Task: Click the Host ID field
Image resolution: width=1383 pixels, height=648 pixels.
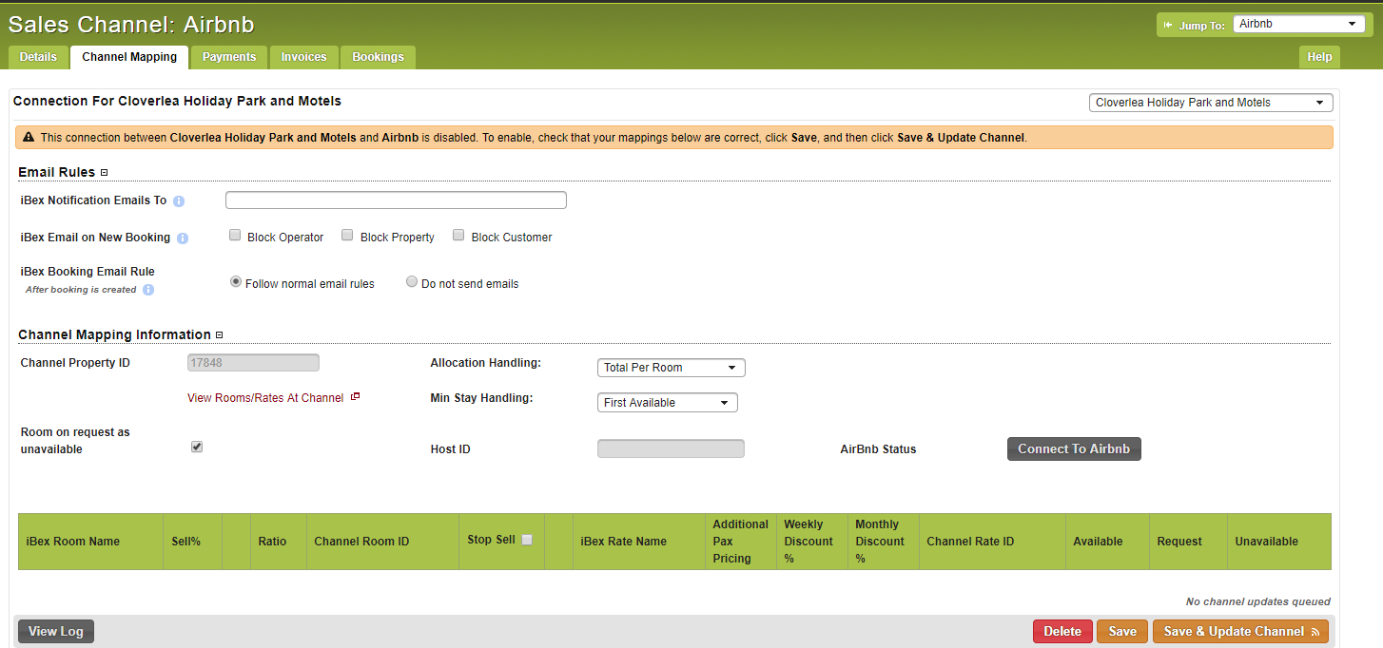Action: tap(671, 449)
